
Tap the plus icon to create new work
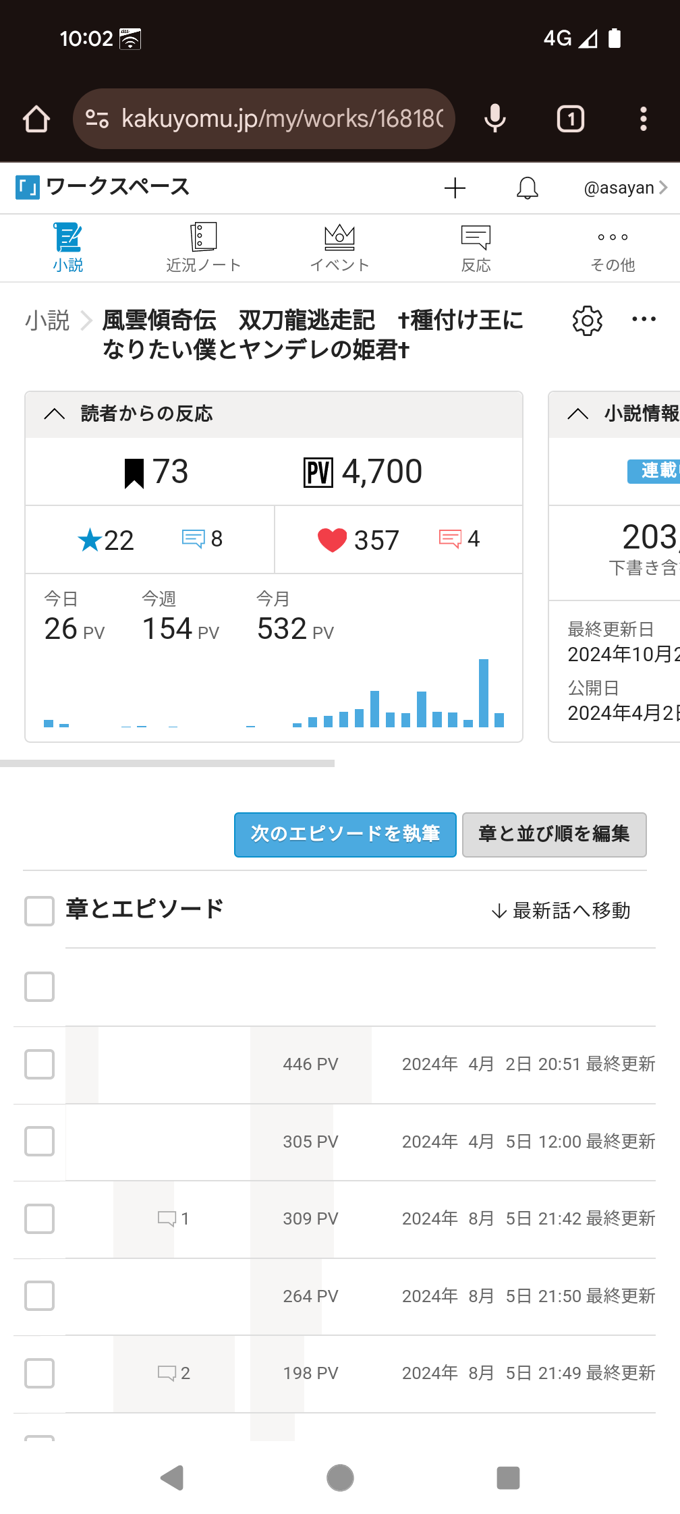click(x=455, y=188)
